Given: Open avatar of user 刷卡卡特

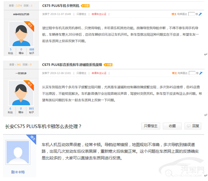Looking at the screenshot, I should click(18, 152).
